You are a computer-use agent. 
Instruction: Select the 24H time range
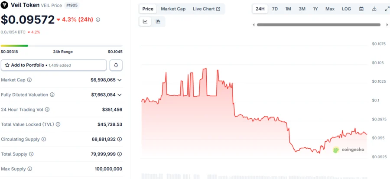coord(260,9)
